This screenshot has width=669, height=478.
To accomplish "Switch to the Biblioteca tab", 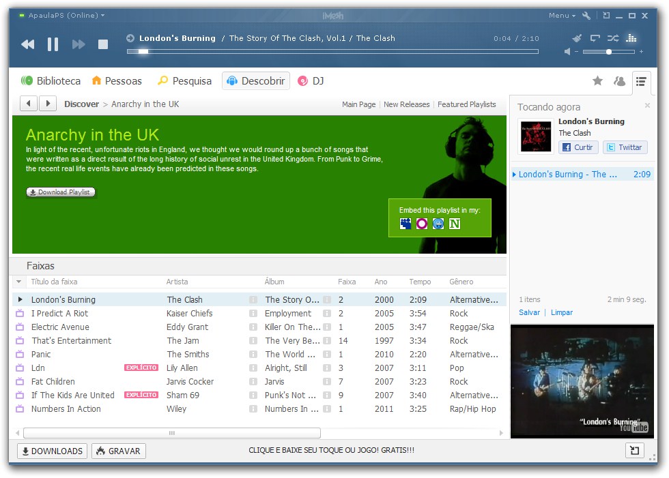I will (x=51, y=81).
